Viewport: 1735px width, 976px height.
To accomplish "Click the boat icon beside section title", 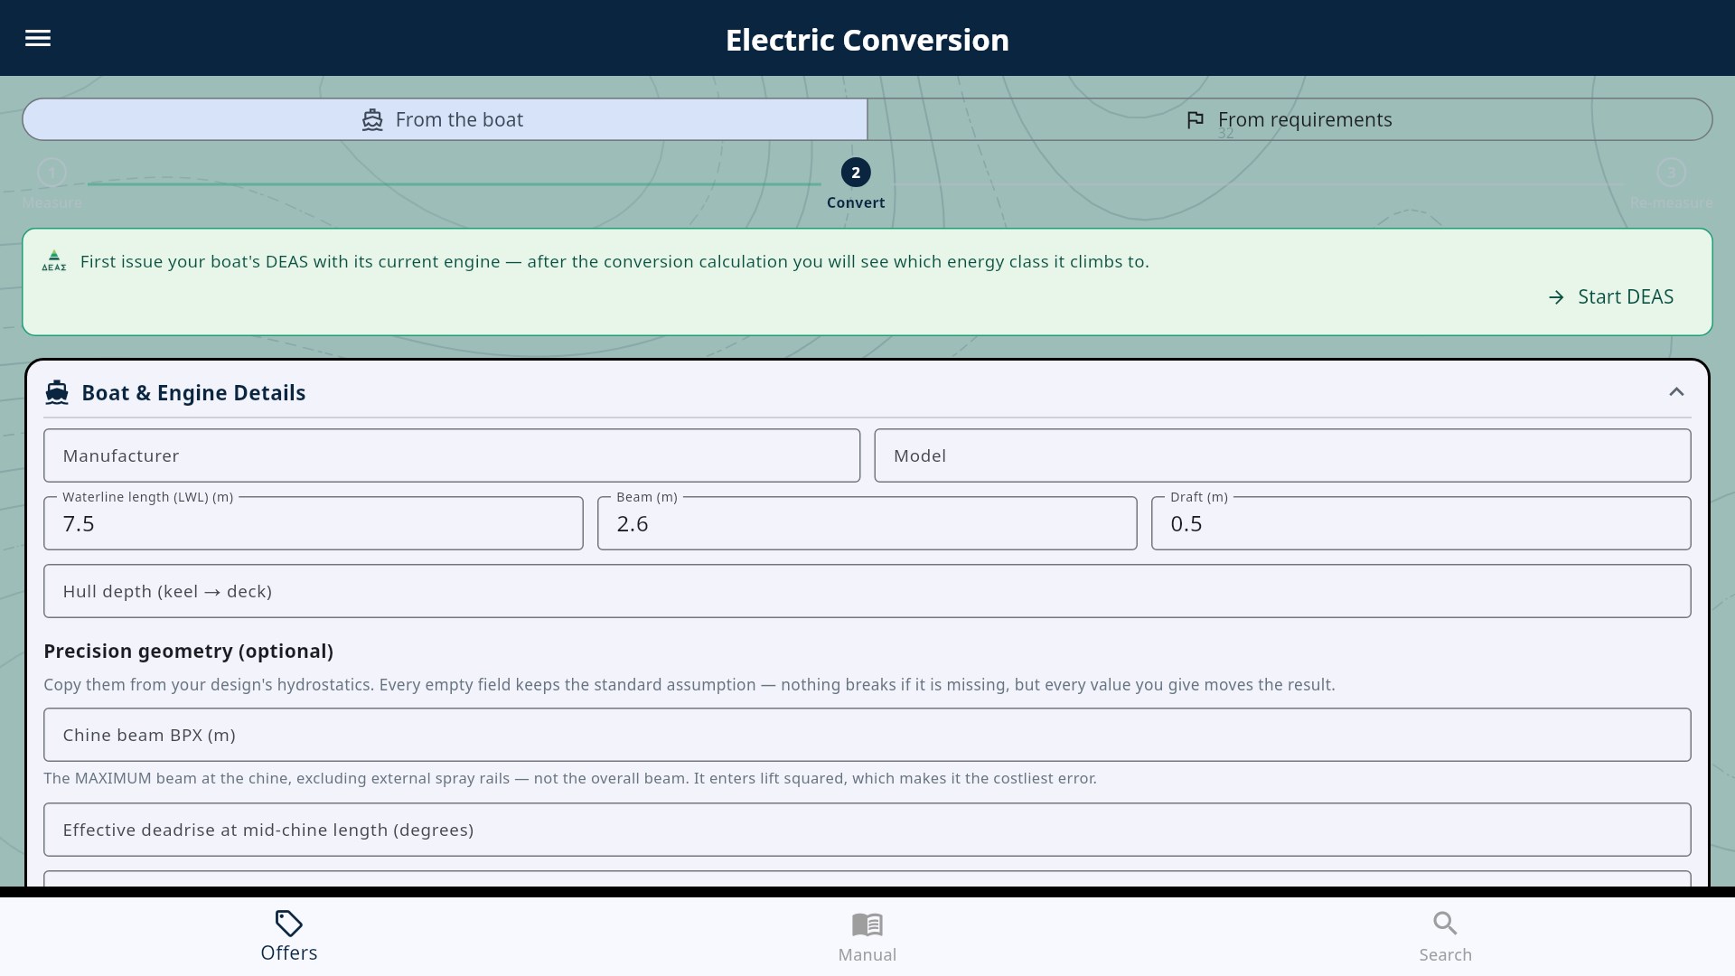I will click(x=57, y=392).
